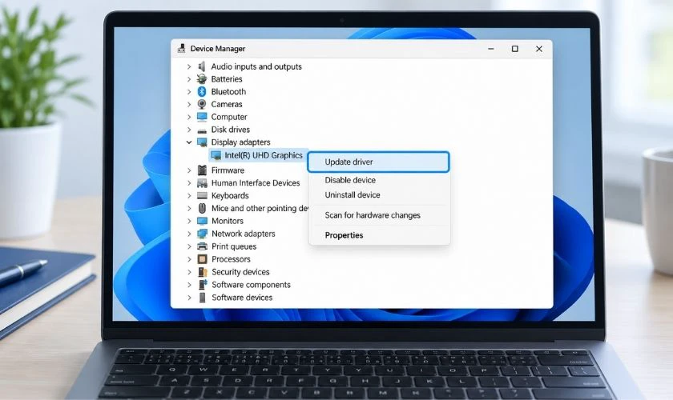Select the Software components label

point(251,285)
